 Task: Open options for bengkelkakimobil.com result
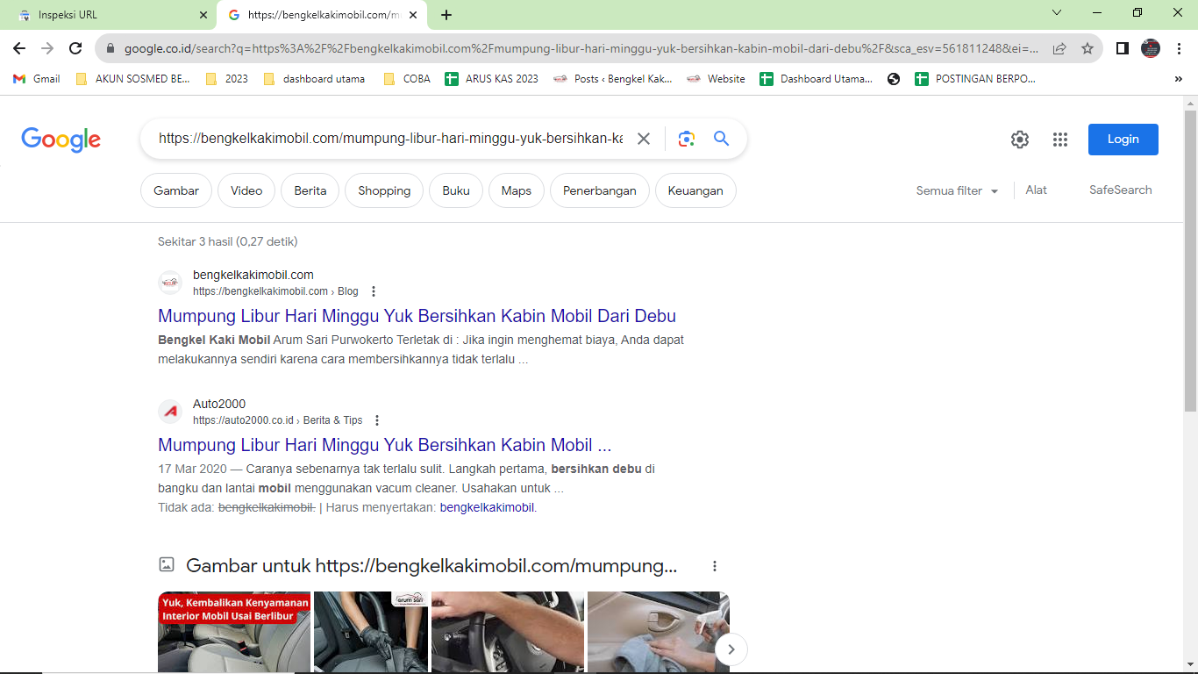click(374, 291)
